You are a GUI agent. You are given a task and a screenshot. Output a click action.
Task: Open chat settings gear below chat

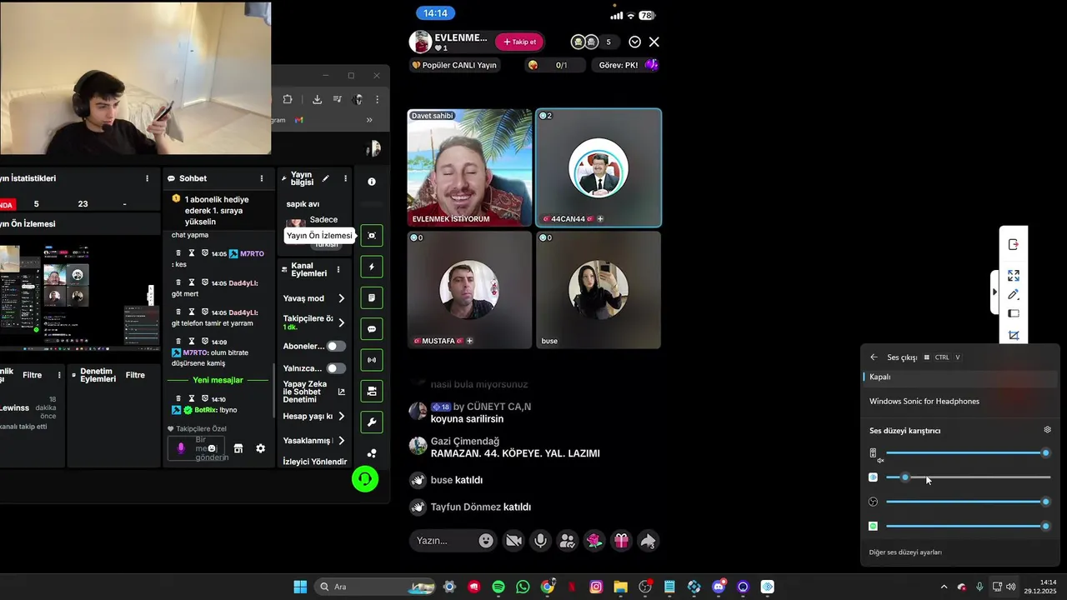(260, 448)
